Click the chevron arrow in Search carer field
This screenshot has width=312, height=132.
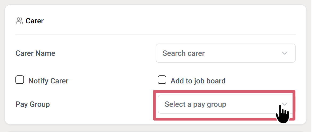(x=285, y=53)
